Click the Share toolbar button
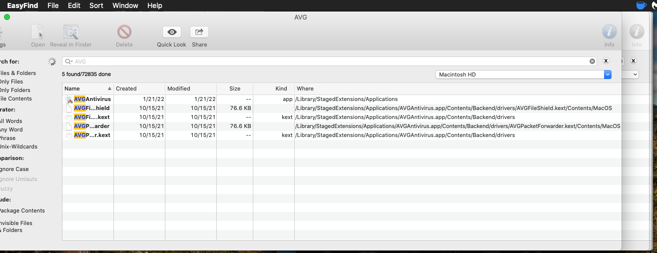The height and width of the screenshot is (253, 657). tap(199, 32)
